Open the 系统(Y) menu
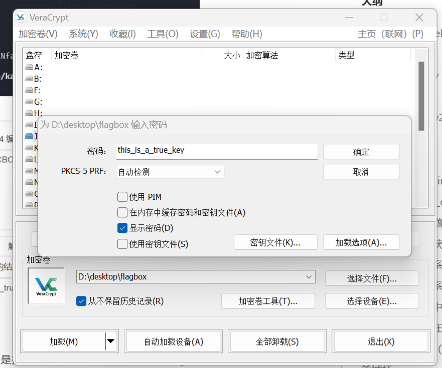 (83, 34)
